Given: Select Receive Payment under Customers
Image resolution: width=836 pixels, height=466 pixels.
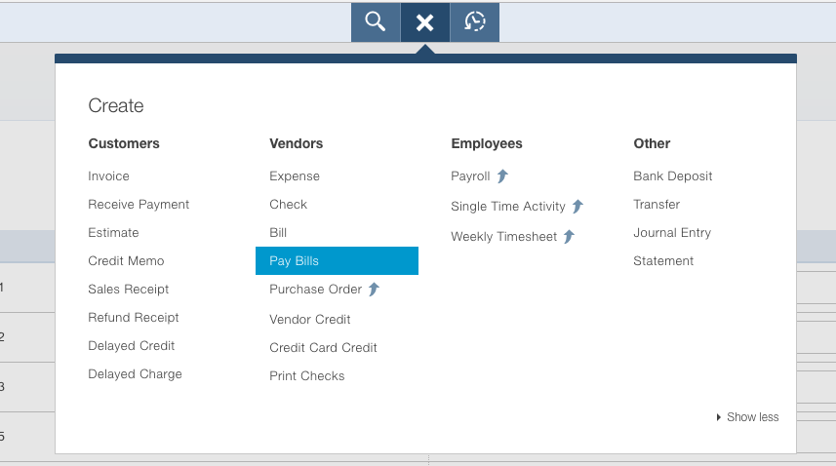Looking at the screenshot, I should click(x=139, y=205).
